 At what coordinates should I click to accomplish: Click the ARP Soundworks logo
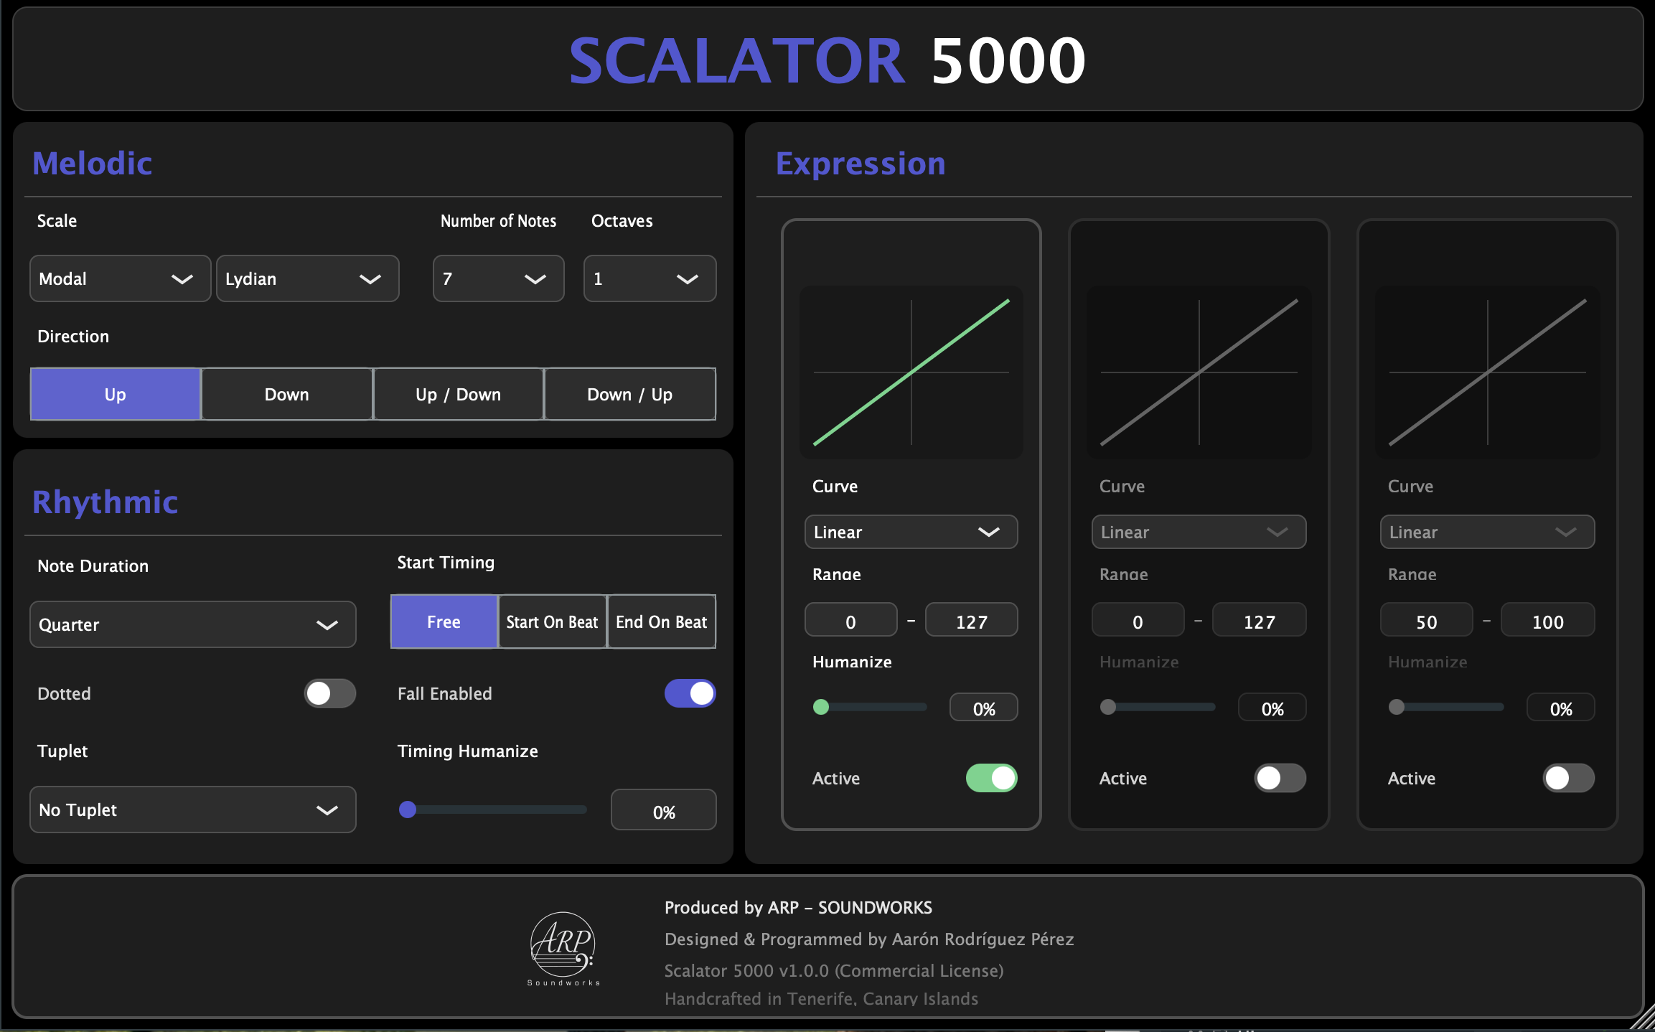563,949
